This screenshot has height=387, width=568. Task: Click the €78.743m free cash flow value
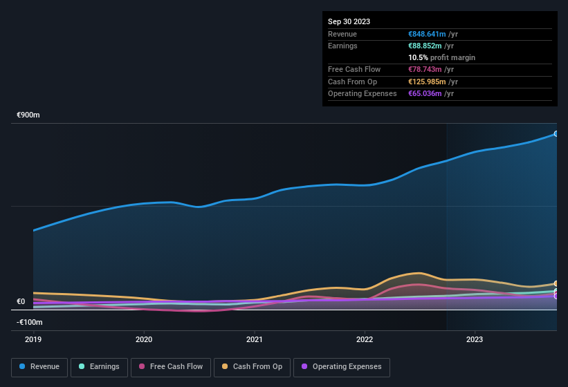[425, 69]
